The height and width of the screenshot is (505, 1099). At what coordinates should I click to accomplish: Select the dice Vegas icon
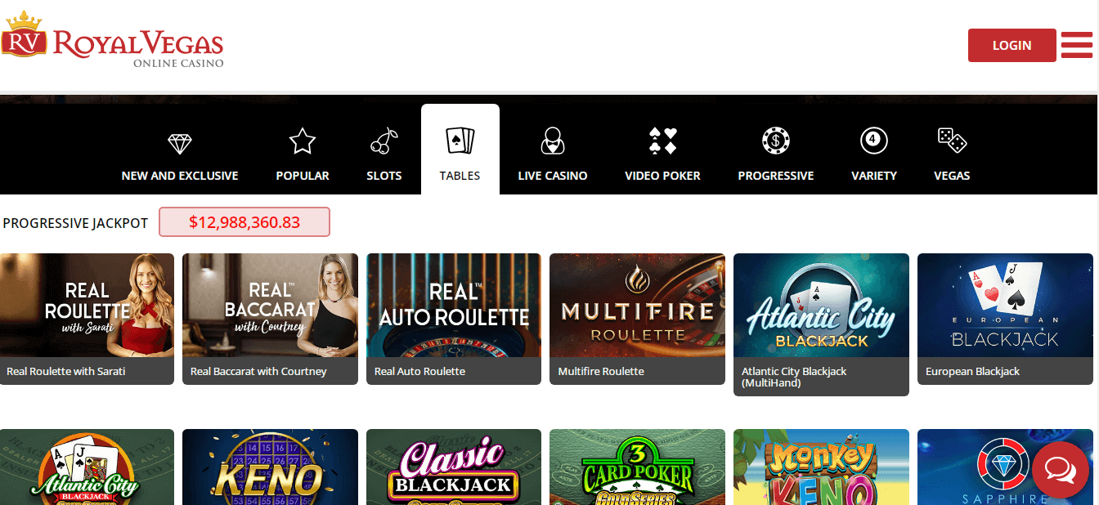[952, 141]
